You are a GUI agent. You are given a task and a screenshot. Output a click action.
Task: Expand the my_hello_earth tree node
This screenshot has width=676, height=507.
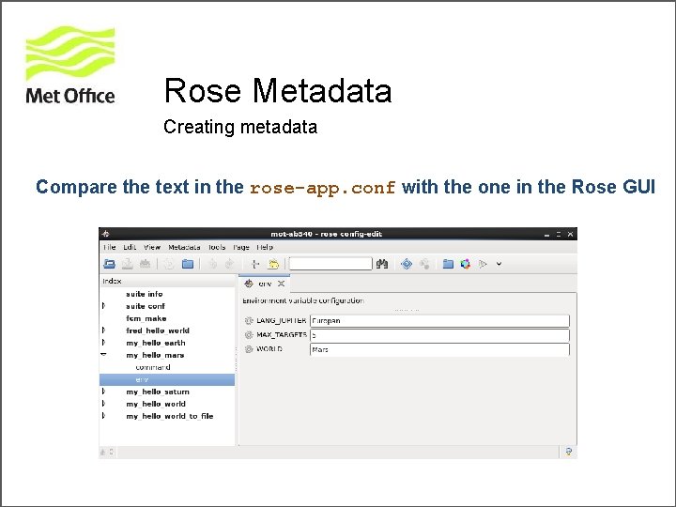pos(104,343)
